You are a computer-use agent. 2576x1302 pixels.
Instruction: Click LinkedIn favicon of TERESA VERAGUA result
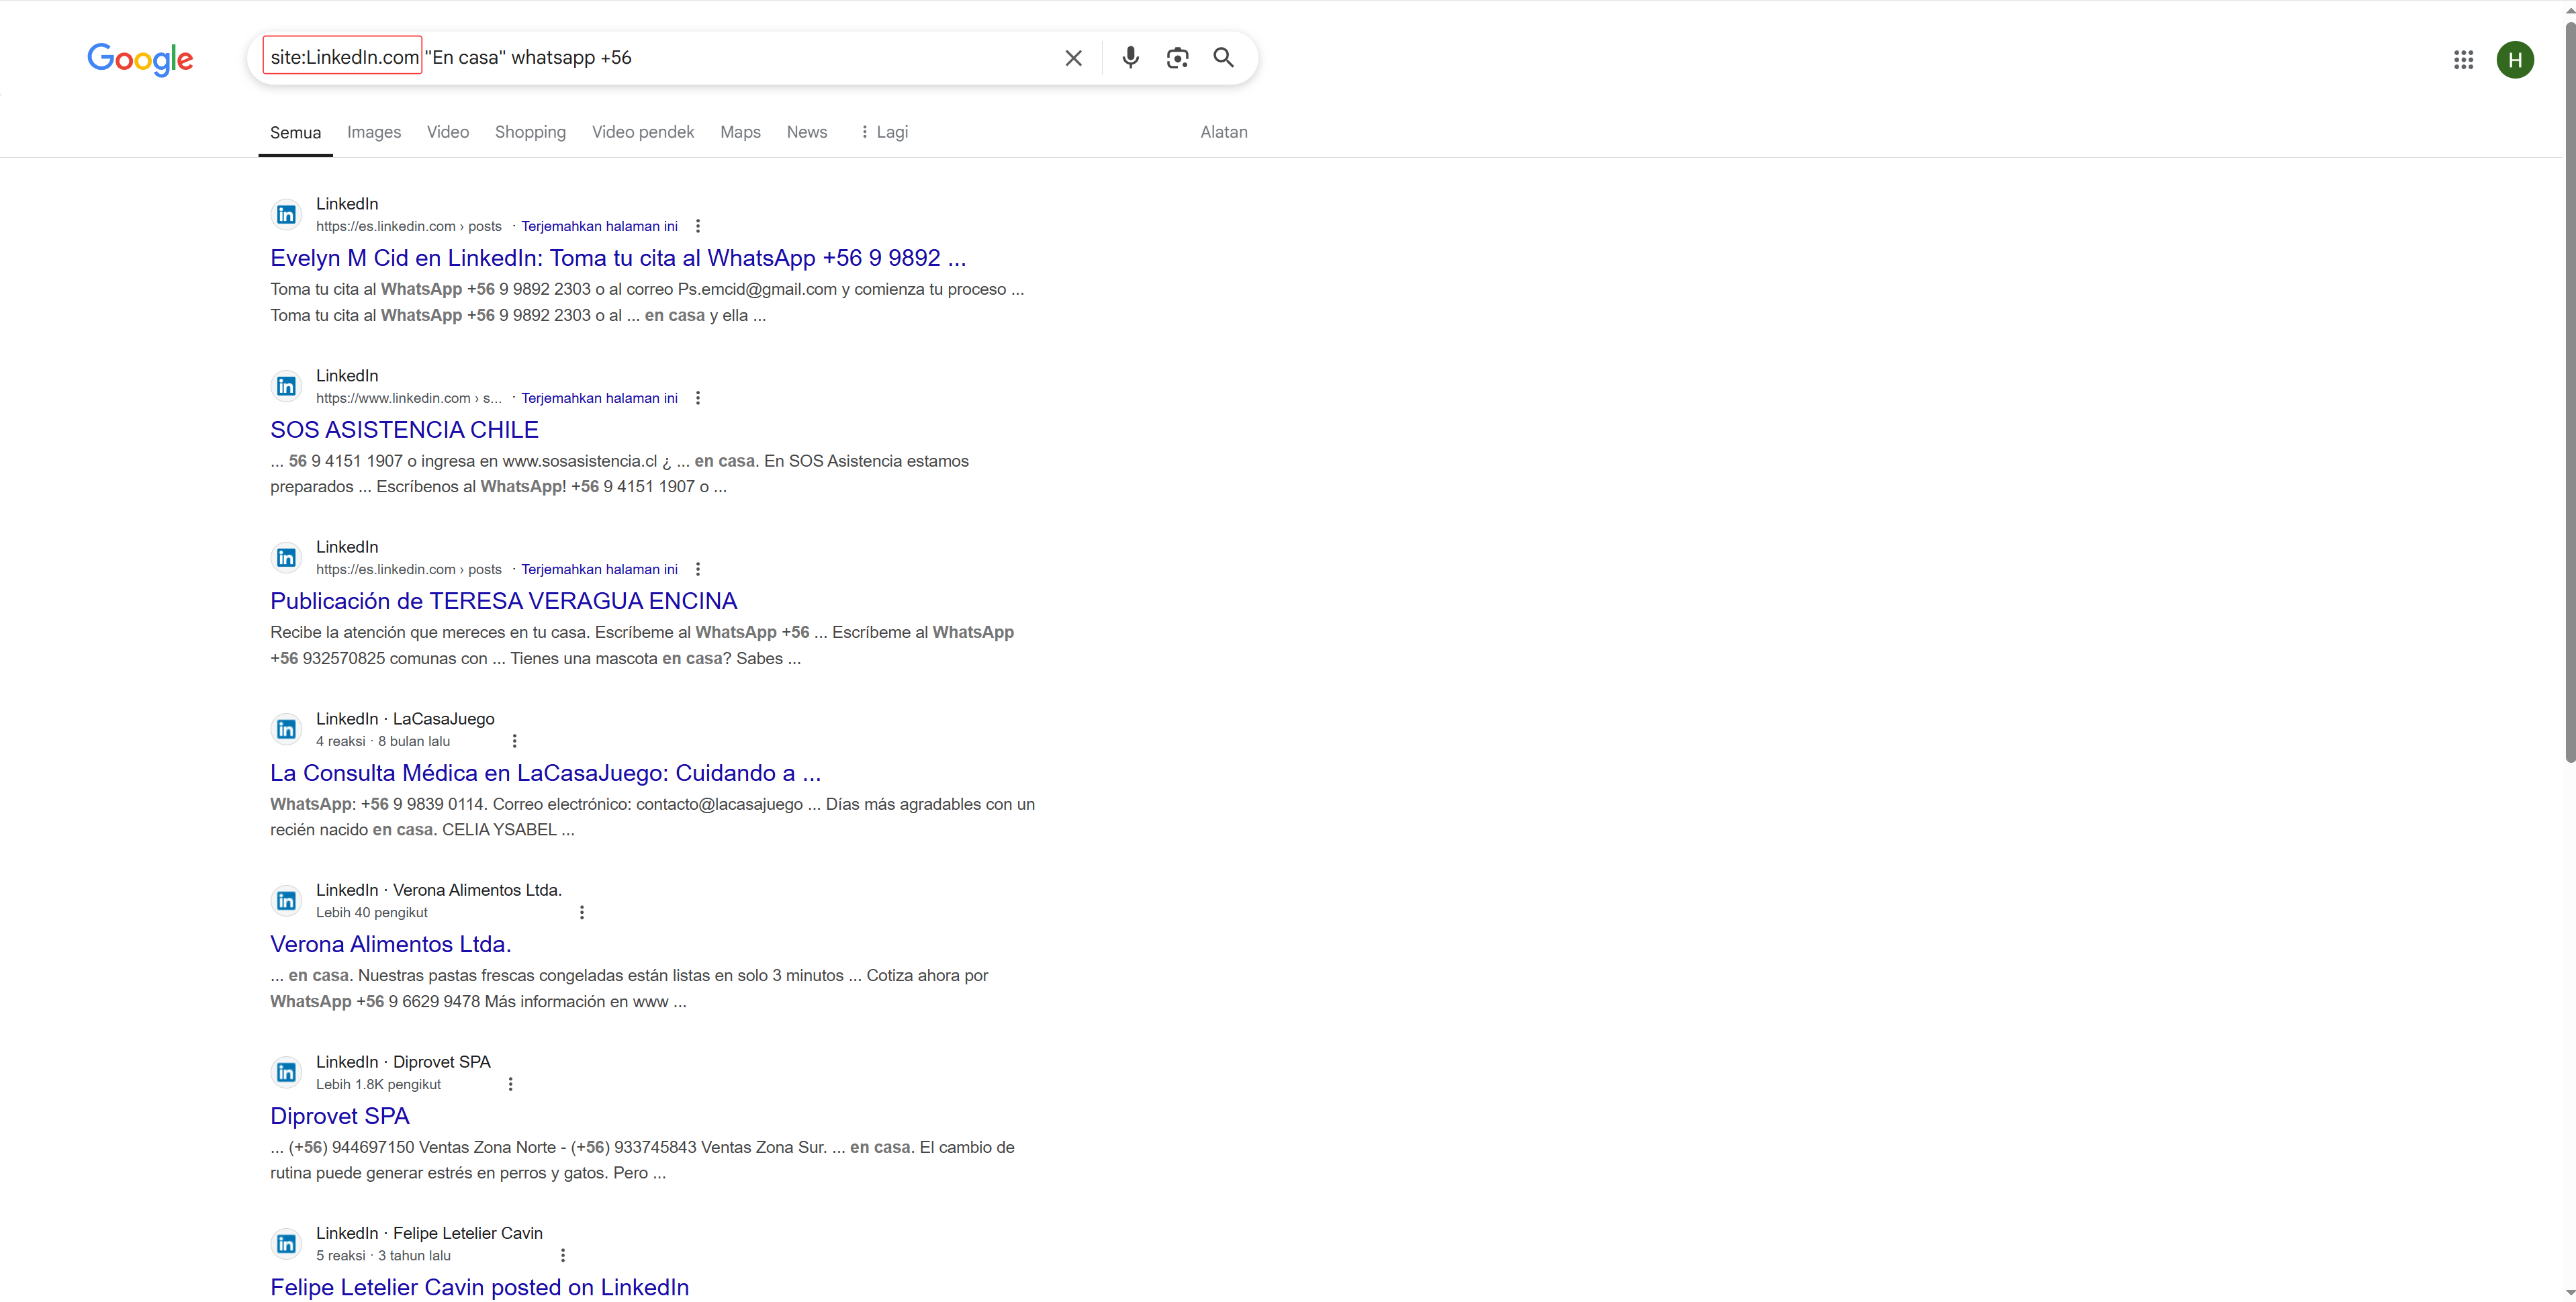[x=286, y=558]
